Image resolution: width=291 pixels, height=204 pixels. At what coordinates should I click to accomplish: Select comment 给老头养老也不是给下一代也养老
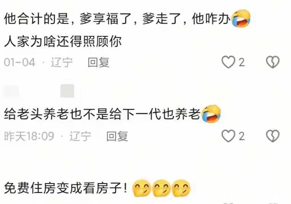tap(102, 114)
